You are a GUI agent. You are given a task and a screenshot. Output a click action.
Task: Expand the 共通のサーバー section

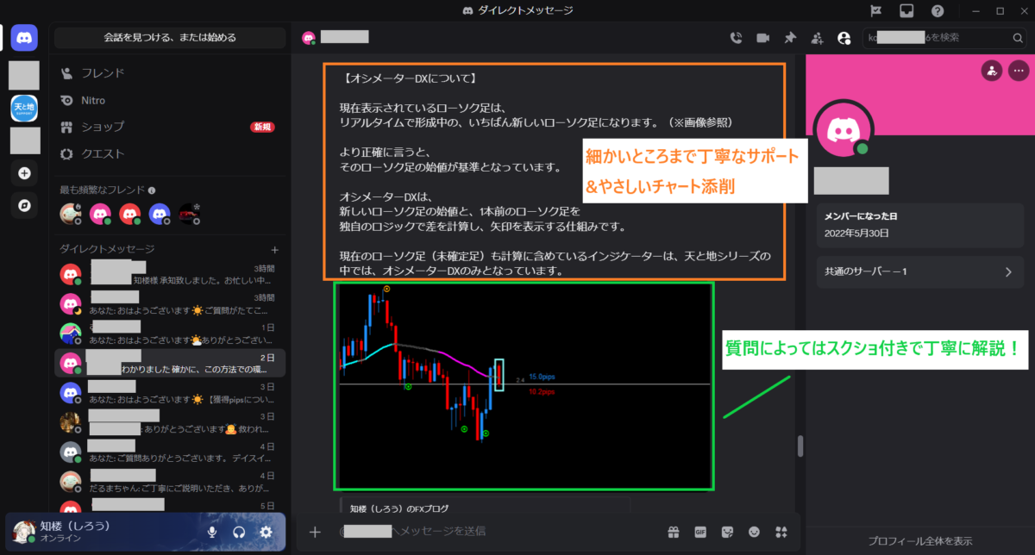point(919,272)
